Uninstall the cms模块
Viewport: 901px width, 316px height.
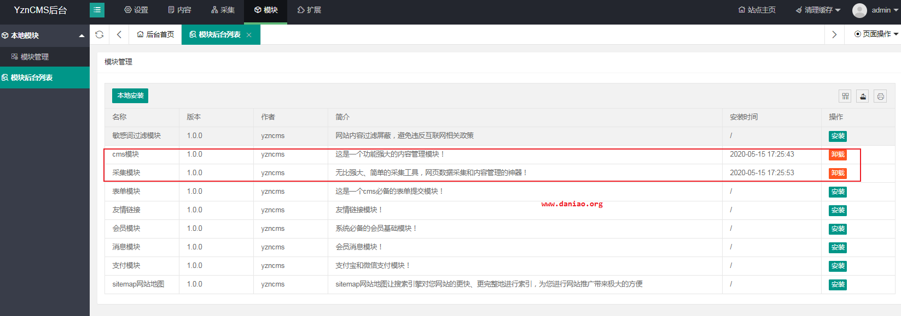click(838, 154)
